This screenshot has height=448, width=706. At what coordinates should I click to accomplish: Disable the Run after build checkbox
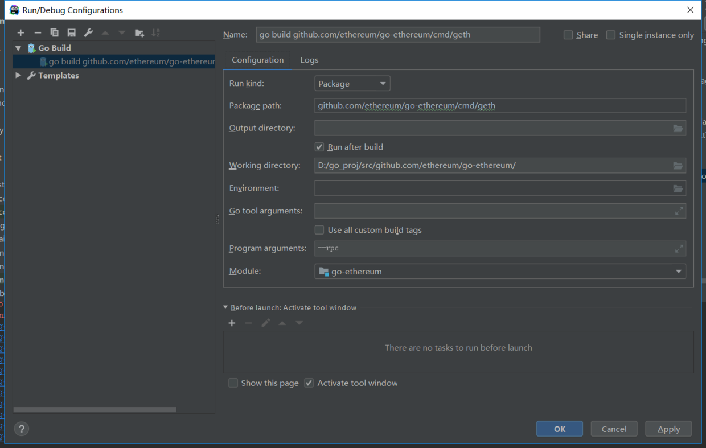coord(319,147)
